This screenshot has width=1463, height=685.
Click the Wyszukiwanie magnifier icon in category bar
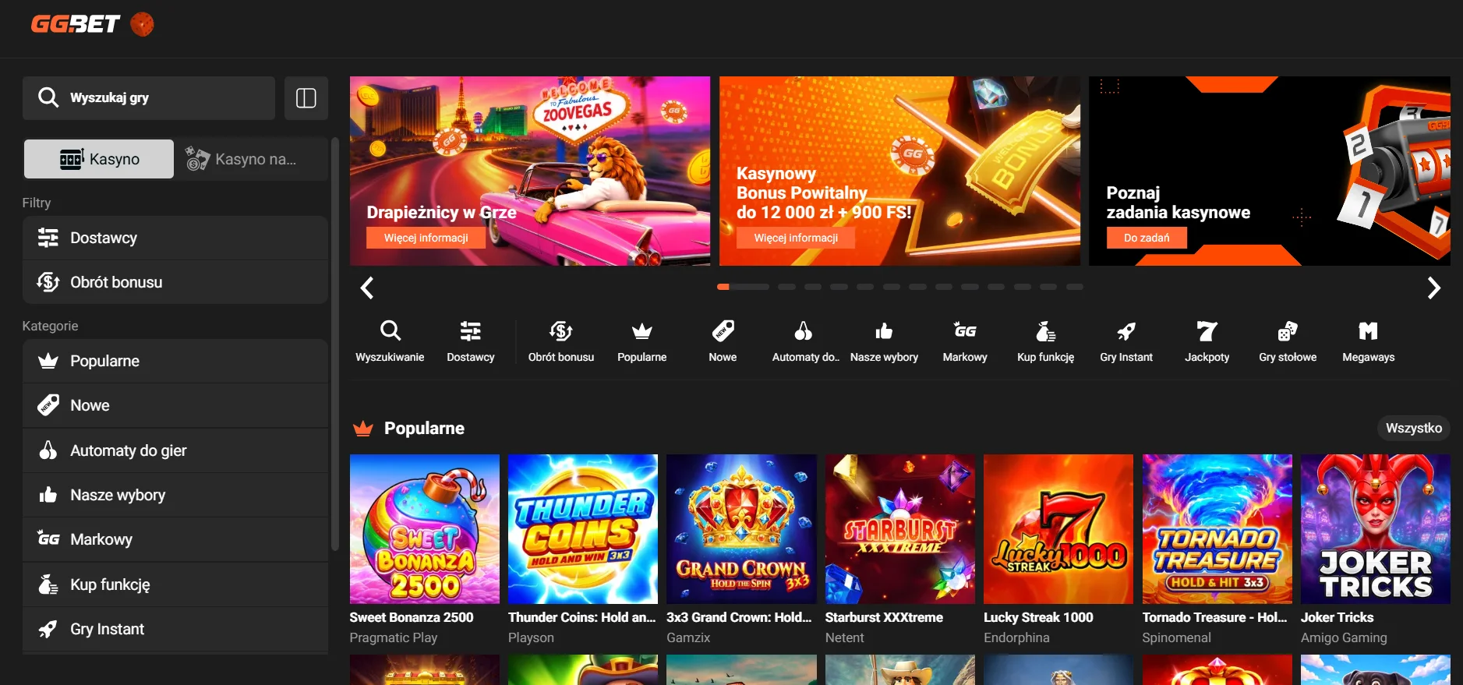390,331
